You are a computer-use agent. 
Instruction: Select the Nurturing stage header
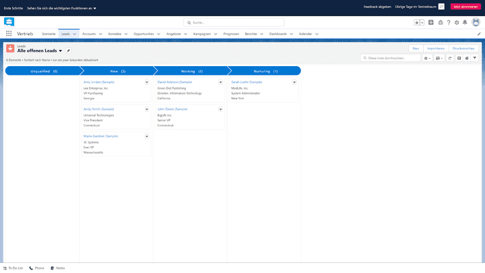click(265, 71)
